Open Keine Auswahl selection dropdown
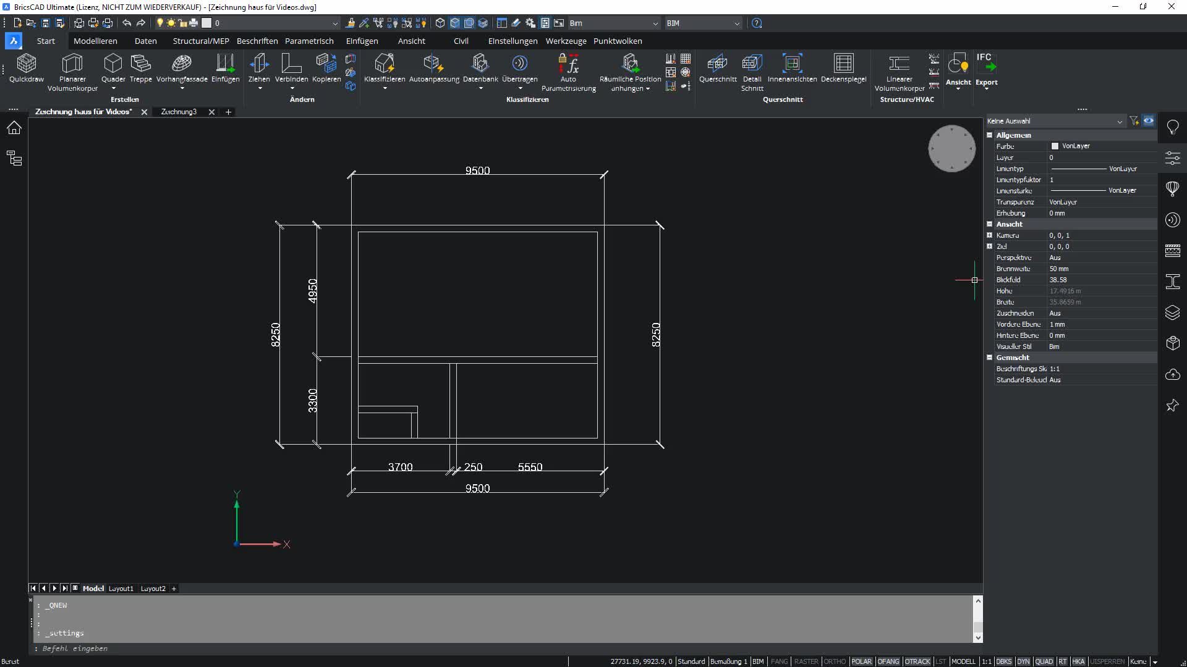The image size is (1187, 667). tap(1055, 121)
